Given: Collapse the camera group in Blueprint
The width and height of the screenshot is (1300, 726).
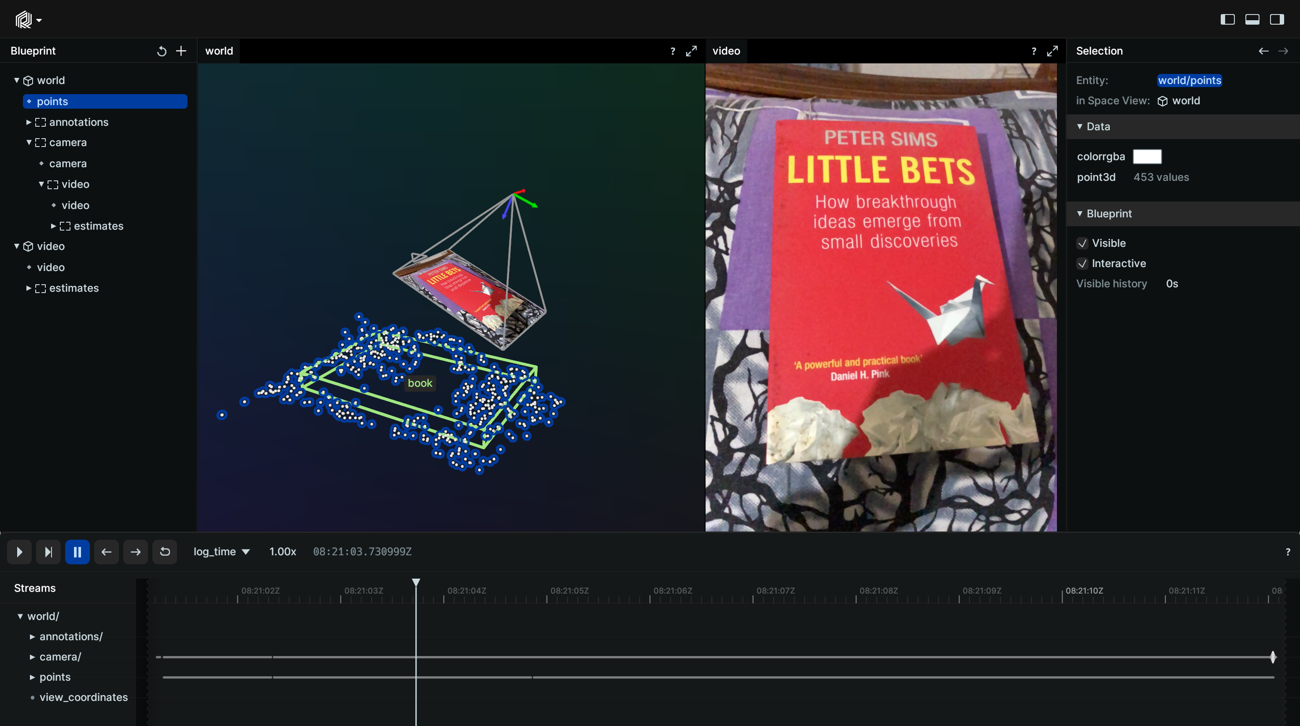Looking at the screenshot, I should click(29, 143).
